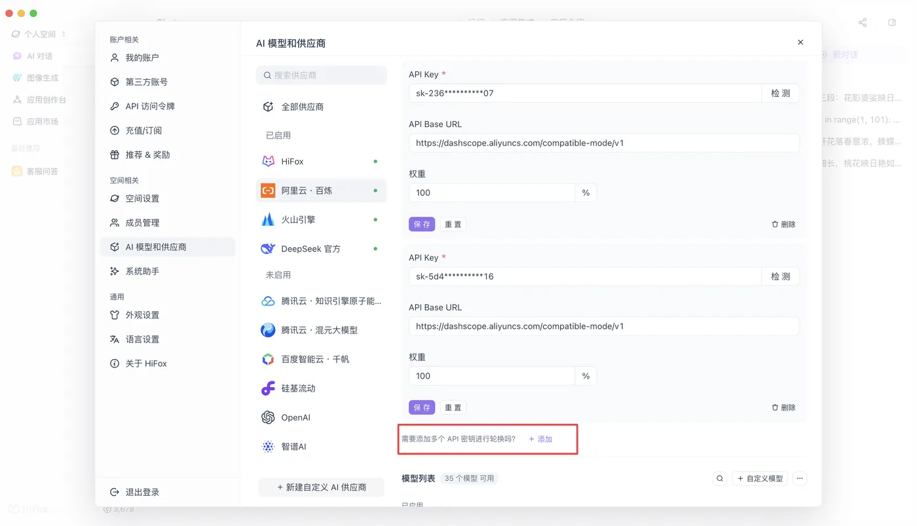917x526 pixels.
Task: Click the share icon in top bar
Action: [863, 22]
